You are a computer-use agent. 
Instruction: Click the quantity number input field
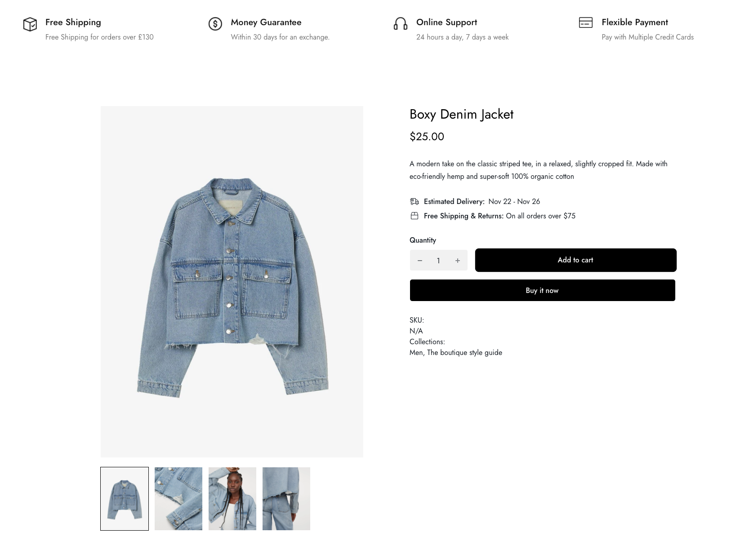click(x=438, y=261)
